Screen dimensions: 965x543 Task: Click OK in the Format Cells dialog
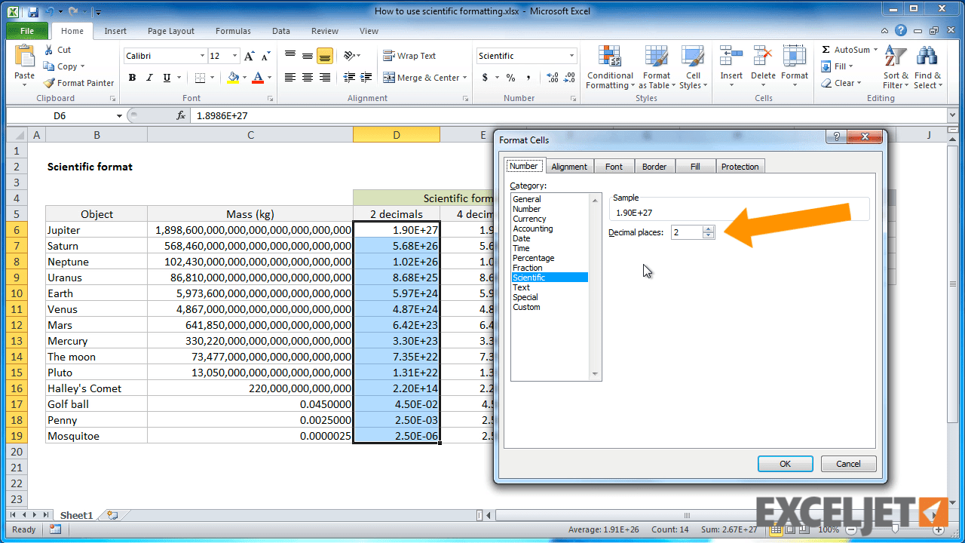coord(785,463)
